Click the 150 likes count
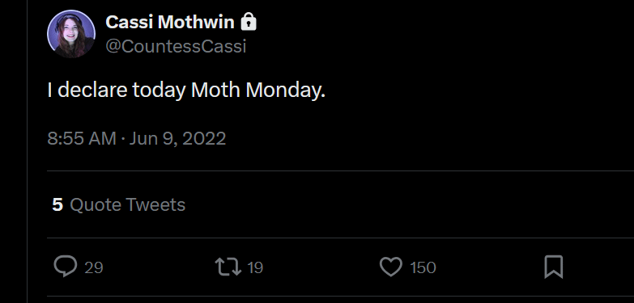634x303 pixels. [x=423, y=267]
